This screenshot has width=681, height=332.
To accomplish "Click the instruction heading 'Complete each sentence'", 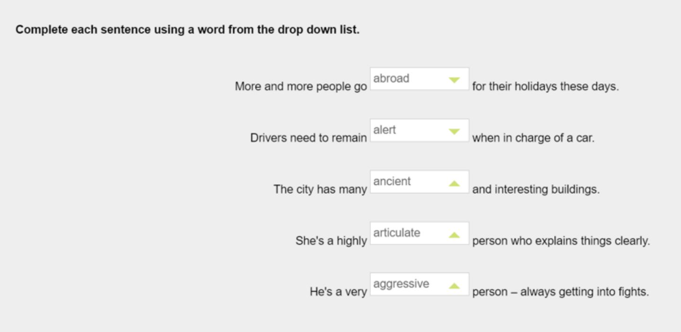I will point(187,30).
